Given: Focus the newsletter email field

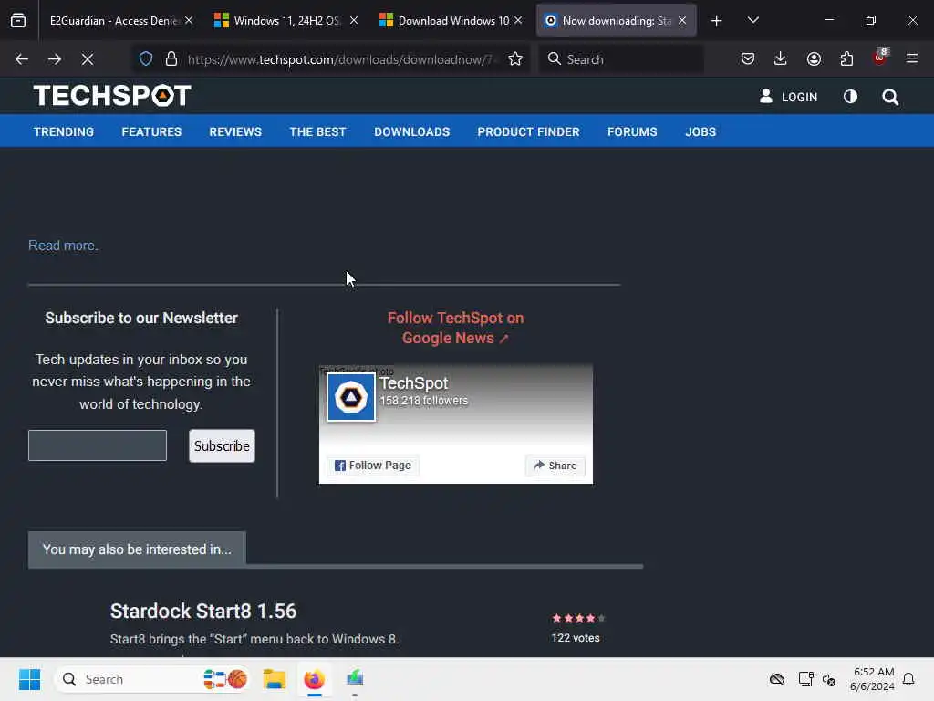Looking at the screenshot, I should pyautogui.click(x=98, y=445).
